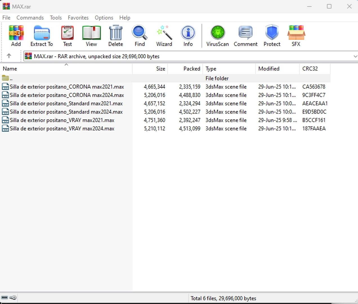Open the Help menu
This screenshot has width=358, height=304.
(125, 17)
